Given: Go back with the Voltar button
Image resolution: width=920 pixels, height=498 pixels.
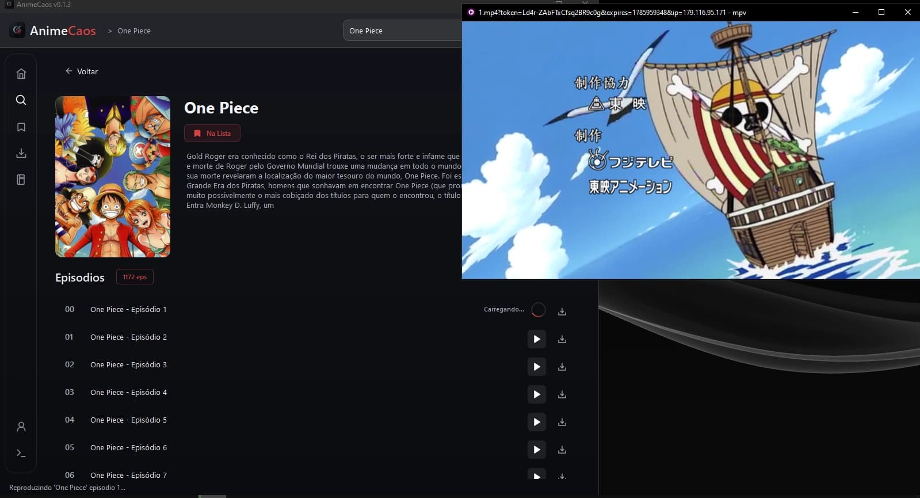Looking at the screenshot, I should click(x=81, y=71).
